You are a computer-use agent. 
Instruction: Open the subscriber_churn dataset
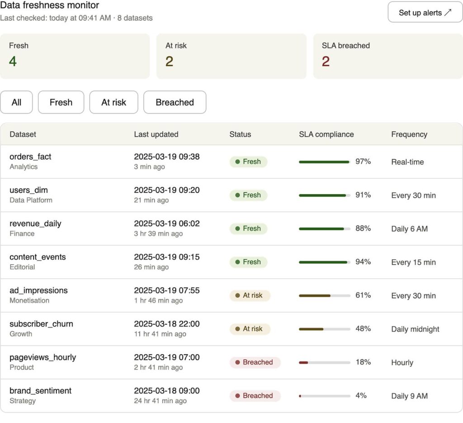41,324
